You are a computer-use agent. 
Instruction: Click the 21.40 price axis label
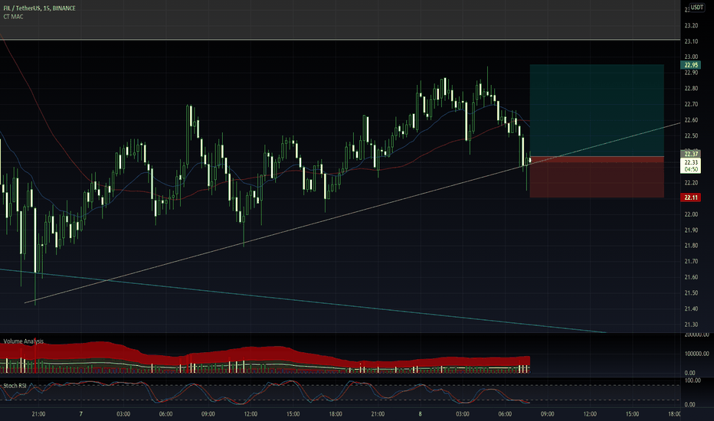pos(691,309)
